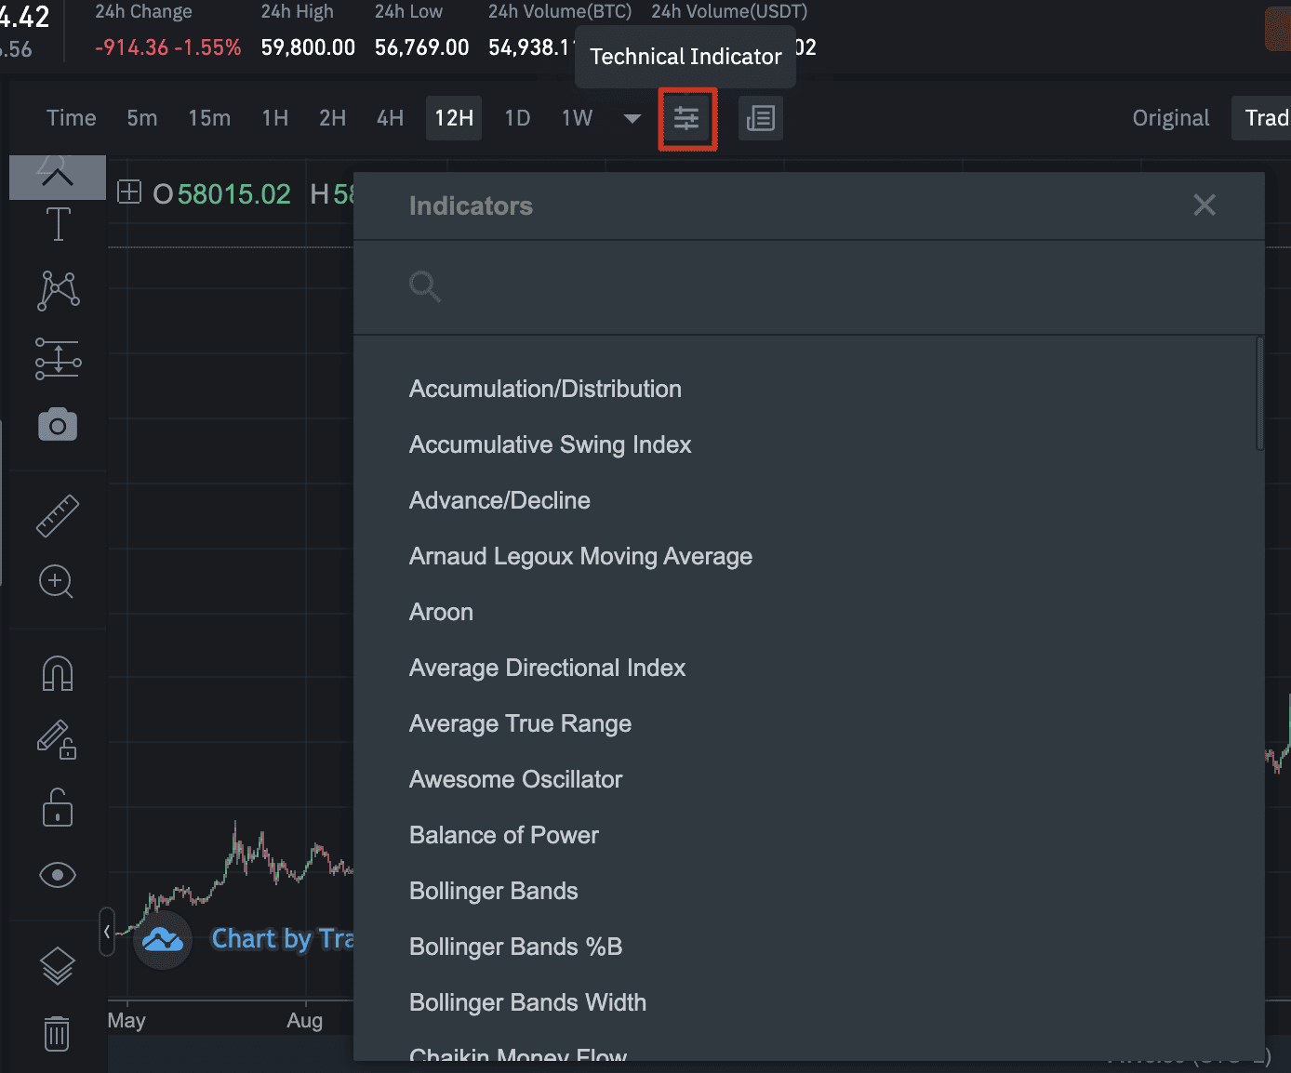Switch to Time line chart view
This screenshot has width=1291, height=1073.
pyautogui.click(x=72, y=118)
